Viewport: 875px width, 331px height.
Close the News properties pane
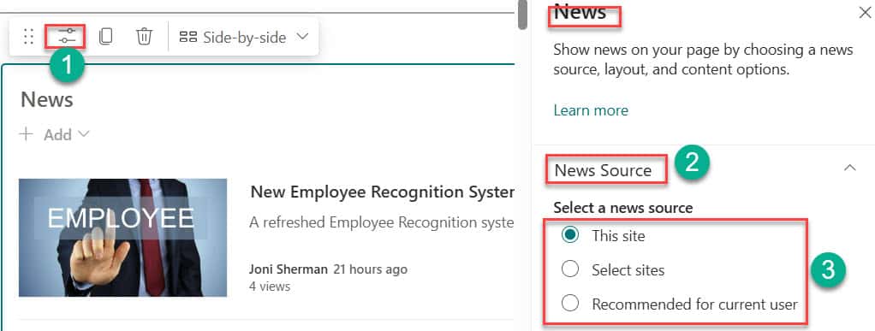click(x=865, y=14)
